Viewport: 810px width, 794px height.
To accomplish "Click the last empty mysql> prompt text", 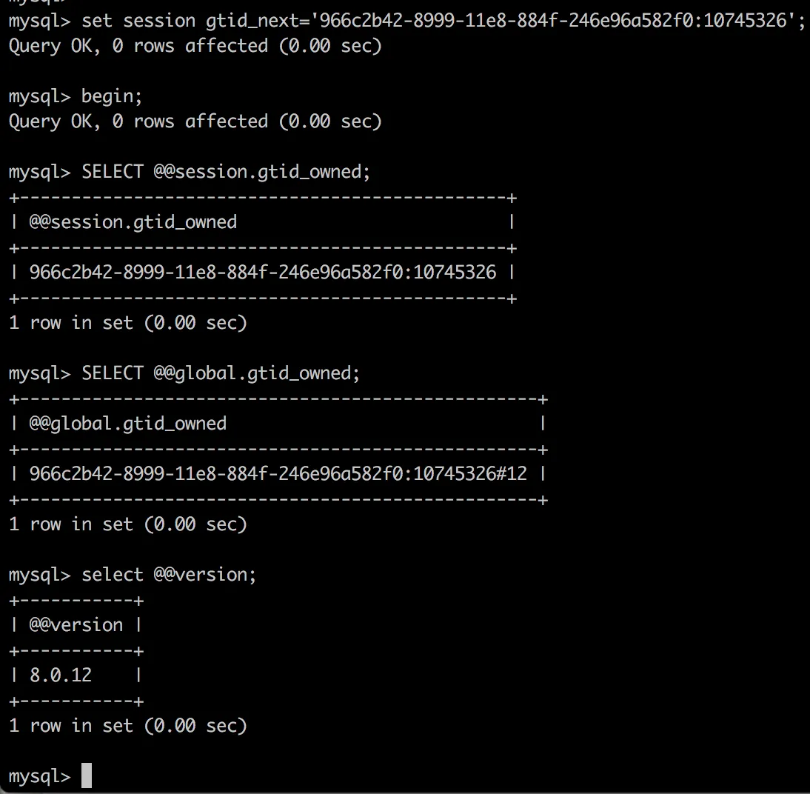I will 40,776.
